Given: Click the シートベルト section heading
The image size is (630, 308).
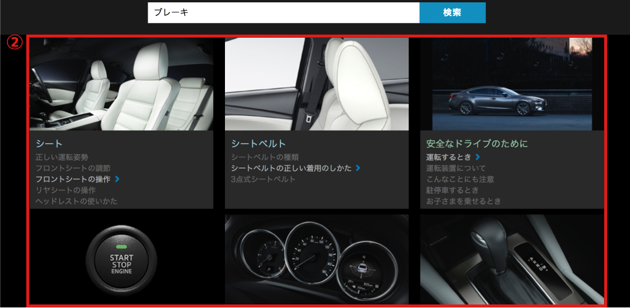Looking at the screenshot, I should tap(258, 144).
